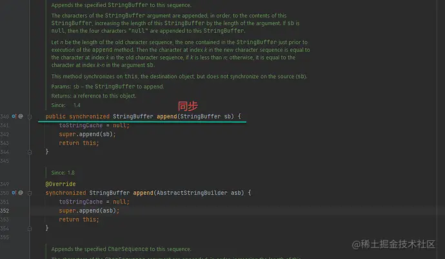
Task: Click the 'append' method name on line 350
Action: click(143, 192)
